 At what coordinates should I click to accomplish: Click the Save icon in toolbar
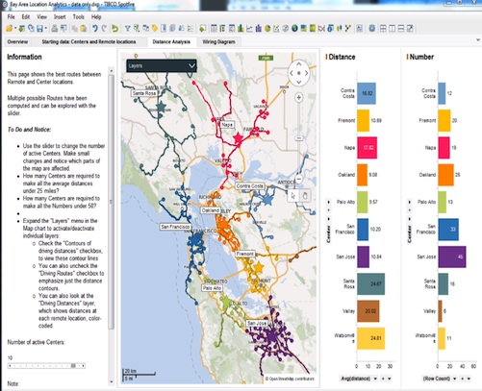39,29
